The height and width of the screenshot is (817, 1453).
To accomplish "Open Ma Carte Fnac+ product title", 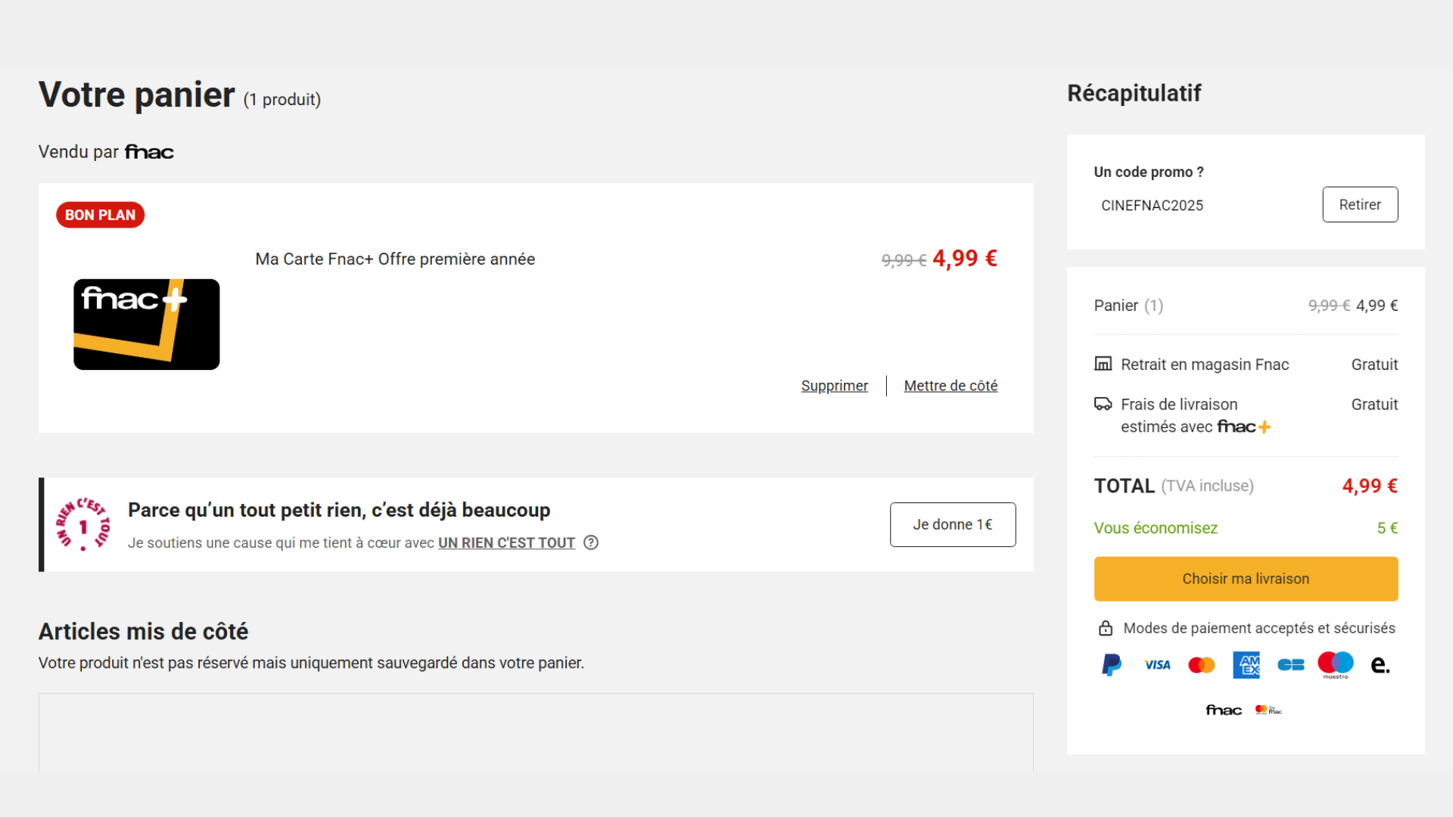I will (x=395, y=259).
